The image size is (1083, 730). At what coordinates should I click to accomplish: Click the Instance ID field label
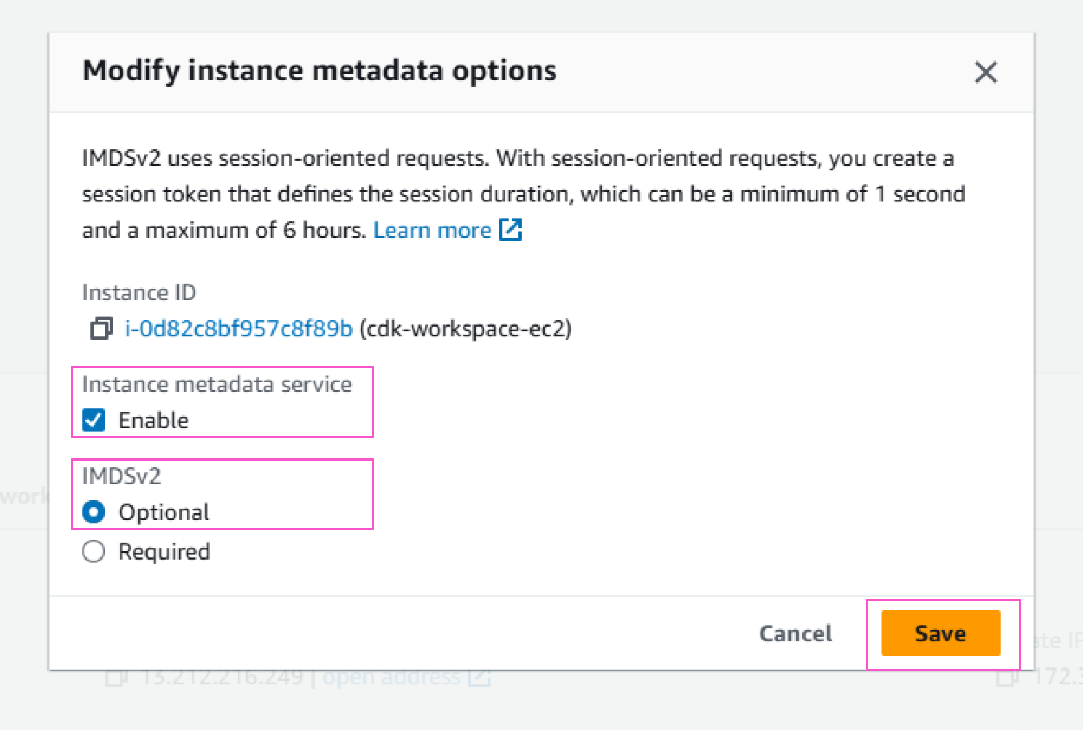[139, 293]
